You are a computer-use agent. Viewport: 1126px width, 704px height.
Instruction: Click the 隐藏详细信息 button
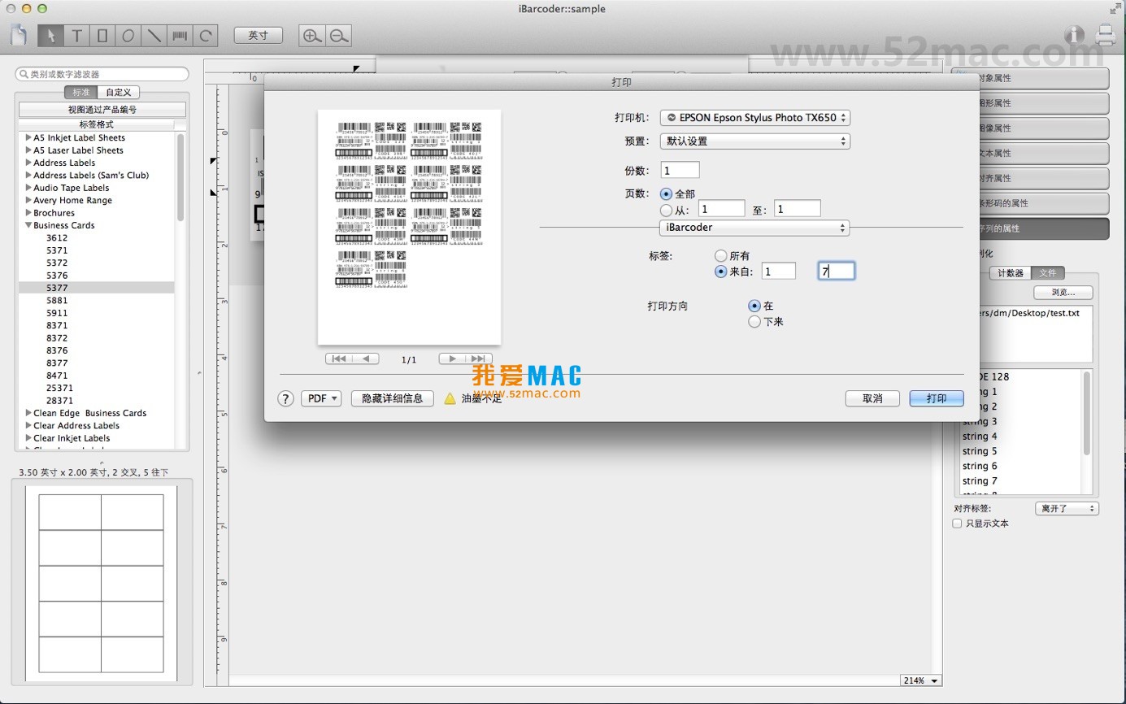(392, 398)
